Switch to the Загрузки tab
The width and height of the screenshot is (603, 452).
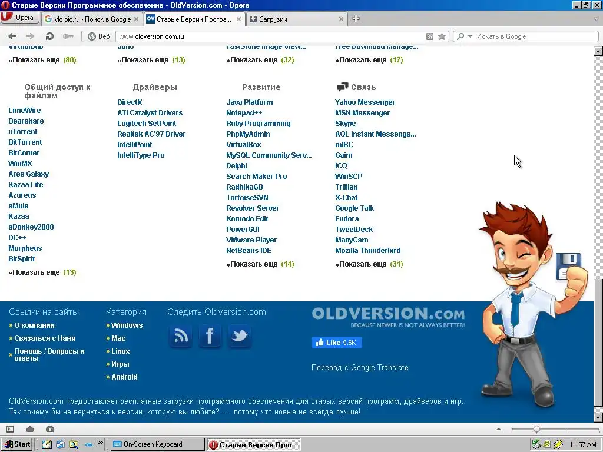[x=296, y=19]
